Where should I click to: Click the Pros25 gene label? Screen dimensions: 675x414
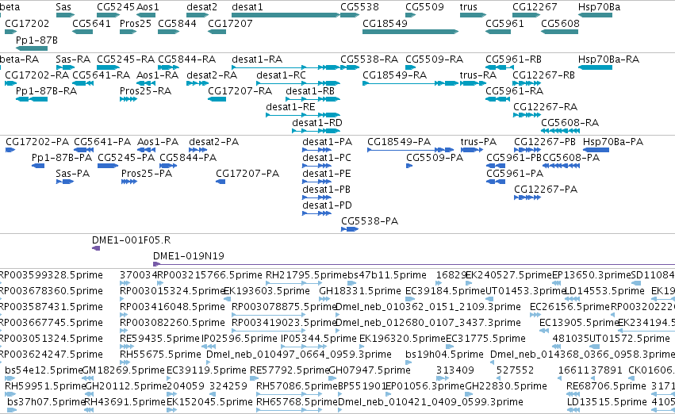tap(136, 23)
